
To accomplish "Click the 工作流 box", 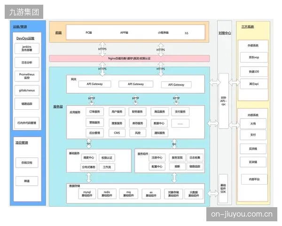I will [x=107, y=167].
